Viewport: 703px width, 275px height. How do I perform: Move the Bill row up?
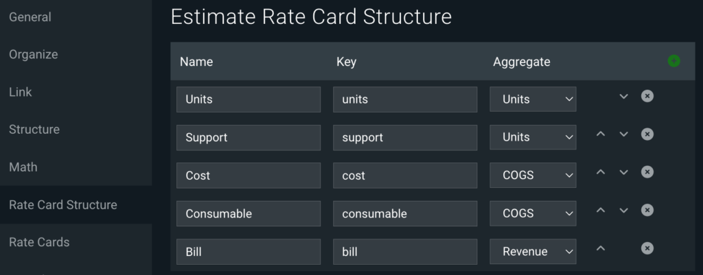(x=601, y=248)
